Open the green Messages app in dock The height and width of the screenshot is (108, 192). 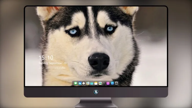(x=76, y=83)
